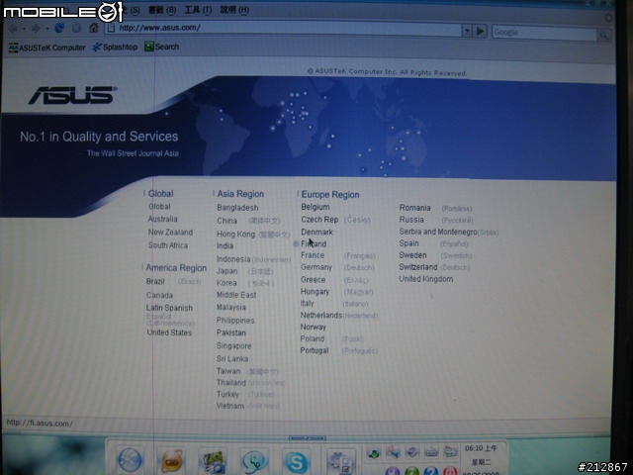Viewport: 633px width, 475px height.
Task: Open the Latin Spanish site link
Action: [x=169, y=308]
